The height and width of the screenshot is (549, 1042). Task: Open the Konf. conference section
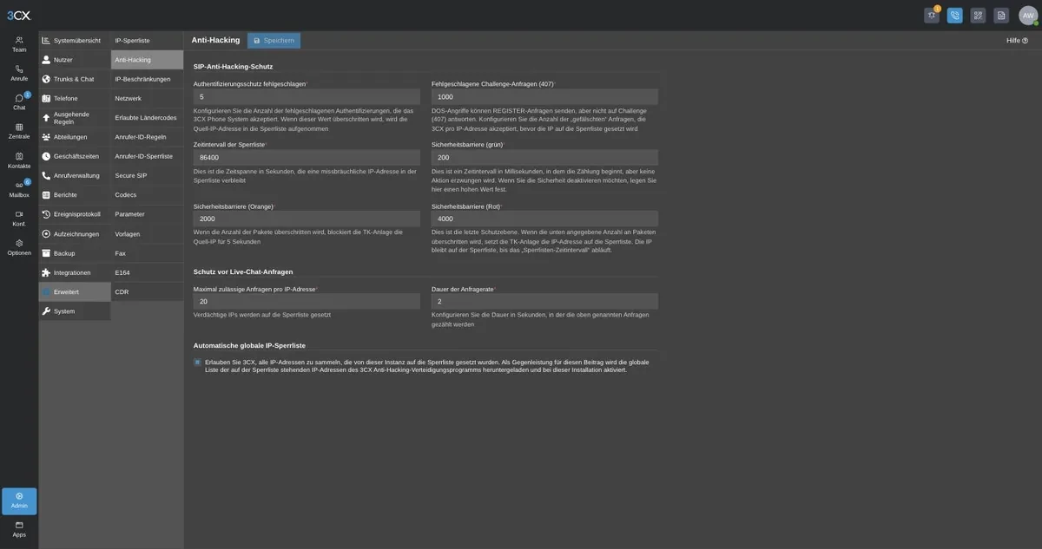[19, 219]
